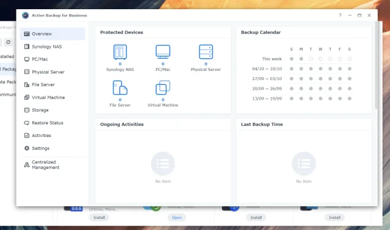This screenshot has width=390, height=230.
Task: Click the Active Backup for Business app logo
Action: [25, 15]
